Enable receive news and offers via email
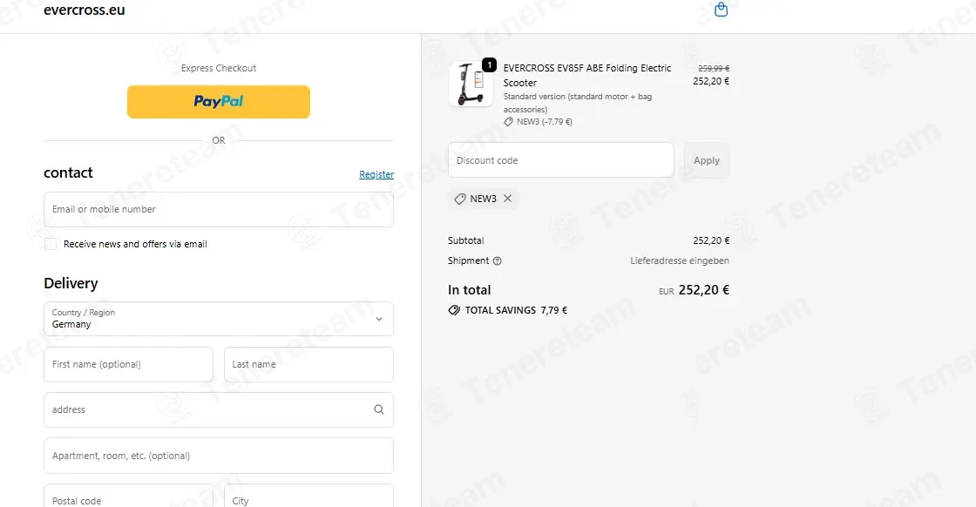Screen dimensions: 976x507 click(x=51, y=244)
